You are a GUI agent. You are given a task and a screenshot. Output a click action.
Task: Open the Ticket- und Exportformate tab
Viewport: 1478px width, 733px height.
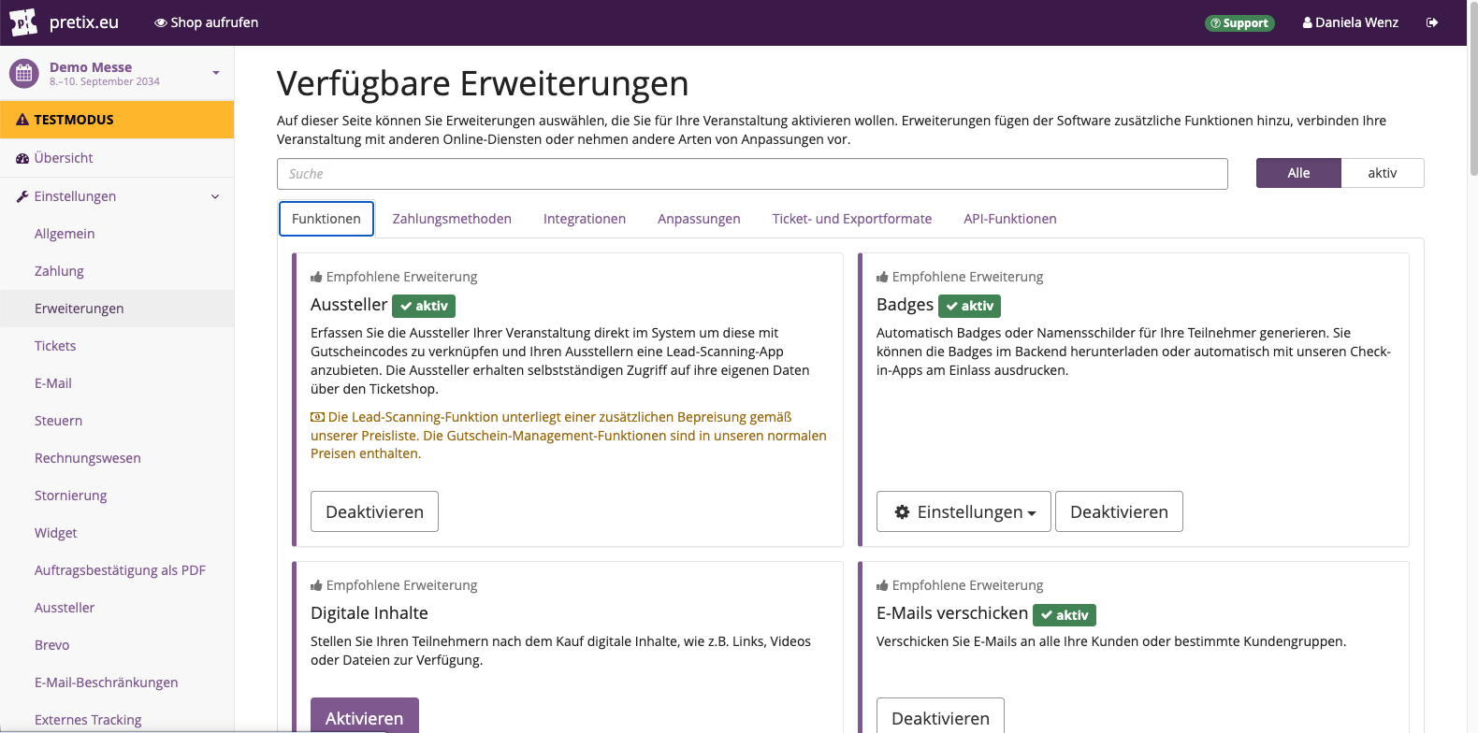pyautogui.click(x=852, y=219)
